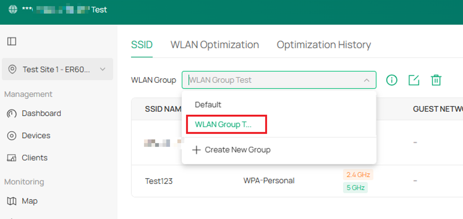Image resolution: width=463 pixels, height=219 pixels.
Task: Open the WLAN Optimization tab
Action: point(214,45)
